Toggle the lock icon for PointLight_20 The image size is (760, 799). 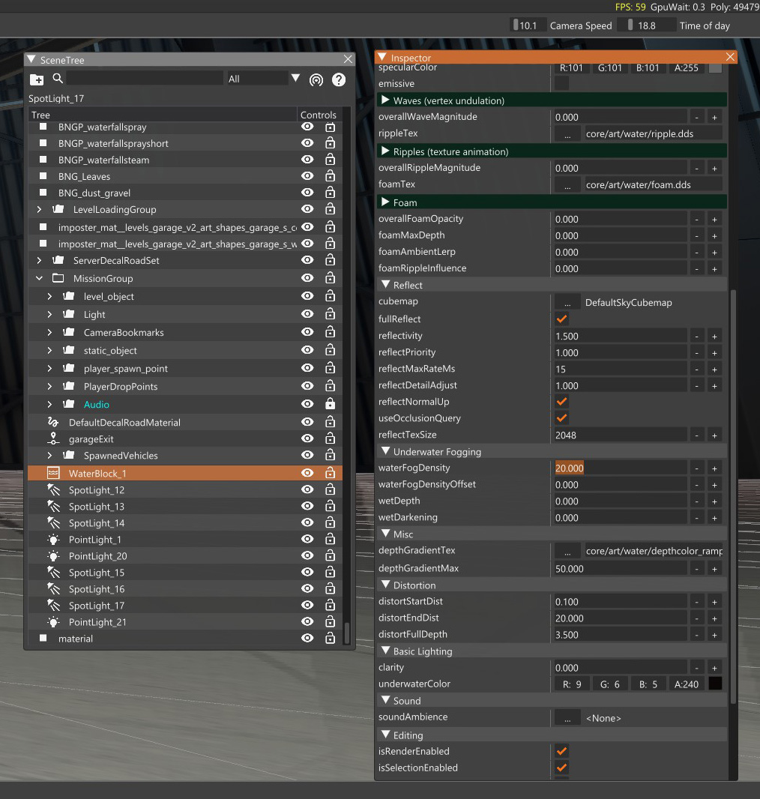click(330, 555)
